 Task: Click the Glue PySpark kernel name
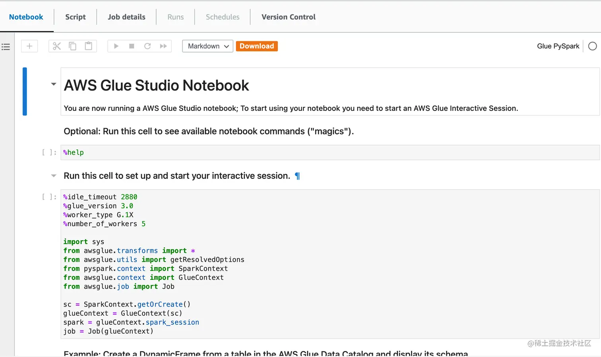coord(558,46)
